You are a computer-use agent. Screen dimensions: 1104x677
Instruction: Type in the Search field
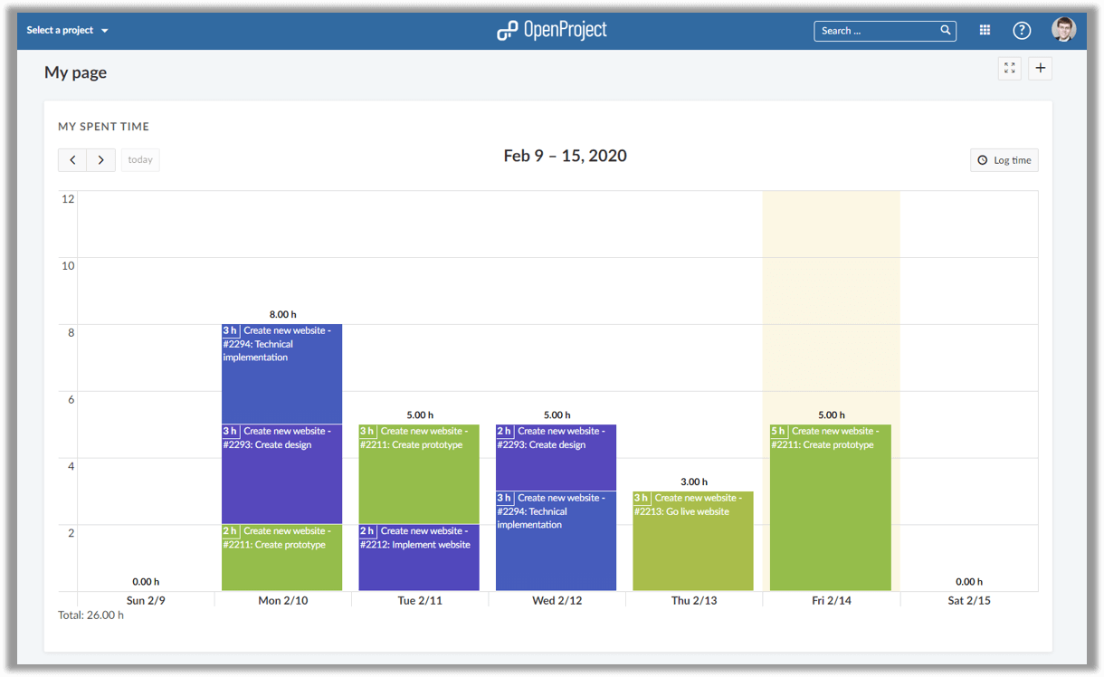click(875, 31)
